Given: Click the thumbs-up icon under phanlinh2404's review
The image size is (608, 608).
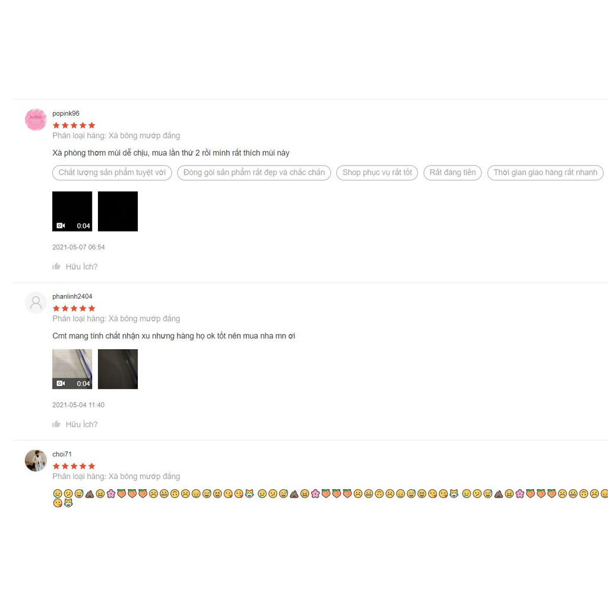Looking at the screenshot, I should pyautogui.click(x=56, y=424).
